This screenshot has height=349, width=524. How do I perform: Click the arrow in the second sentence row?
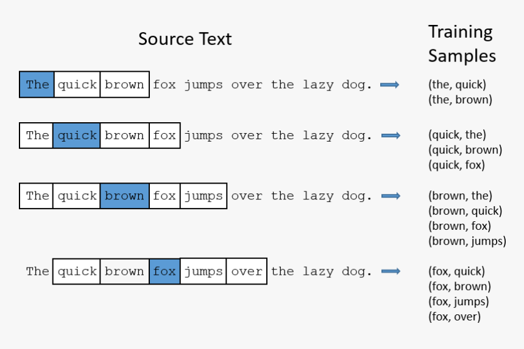(389, 136)
